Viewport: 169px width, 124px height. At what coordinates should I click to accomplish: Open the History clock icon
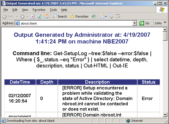tap(94, 16)
